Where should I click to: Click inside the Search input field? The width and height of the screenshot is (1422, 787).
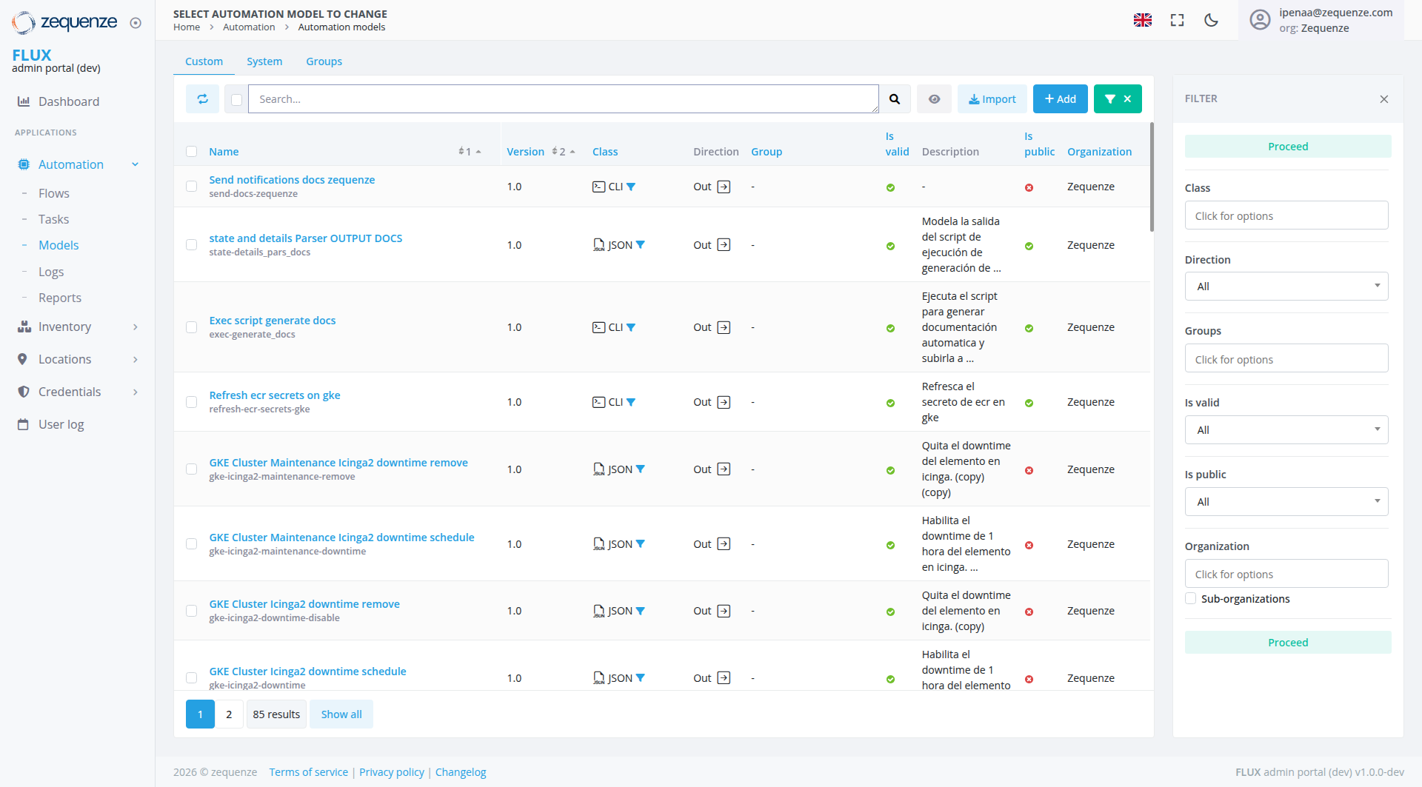[x=563, y=98]
